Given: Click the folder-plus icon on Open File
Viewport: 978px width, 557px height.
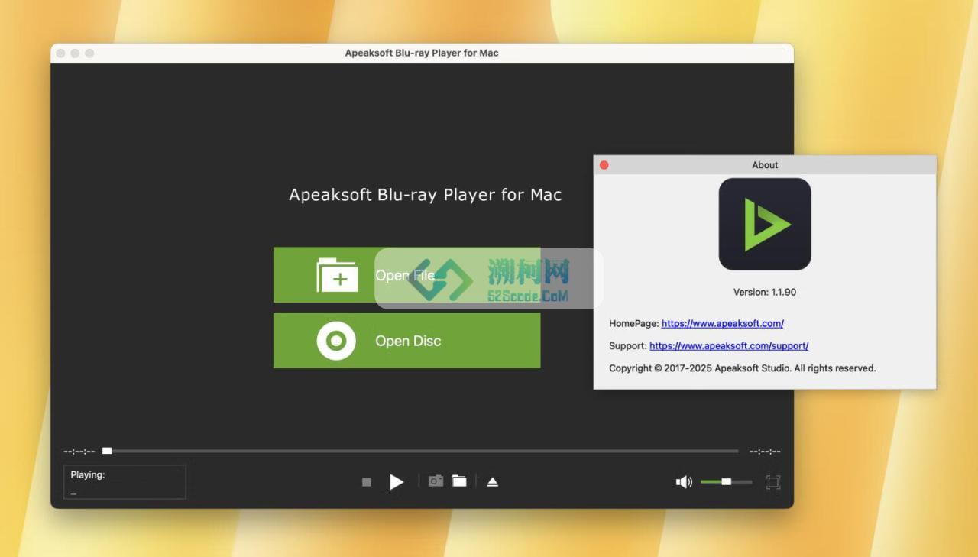Looking at the screenshot, I should (x=337, y=275).
